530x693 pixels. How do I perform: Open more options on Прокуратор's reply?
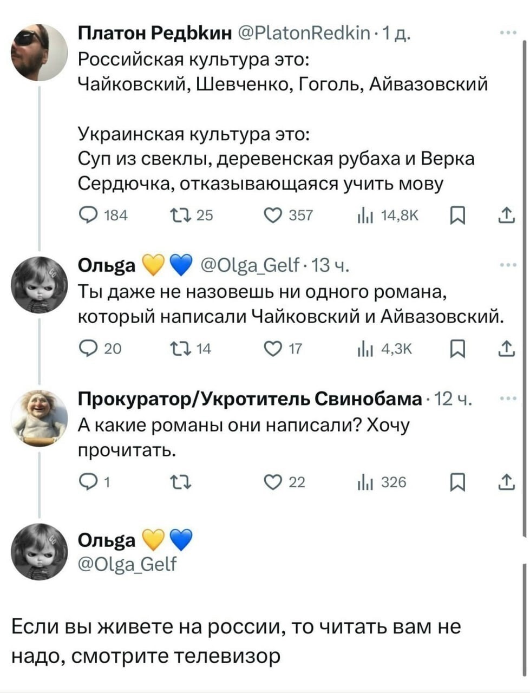coord(508,399)
